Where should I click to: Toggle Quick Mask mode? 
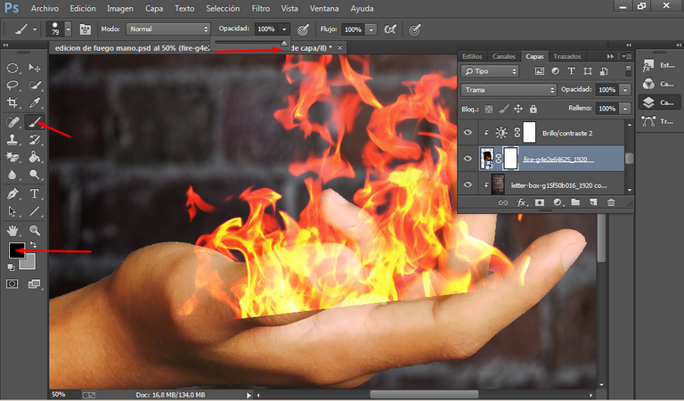pos(12,284)
